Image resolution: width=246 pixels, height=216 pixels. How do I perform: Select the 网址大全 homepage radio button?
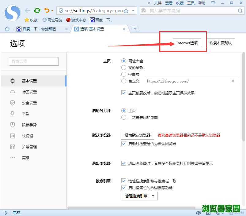coord(124,61)
